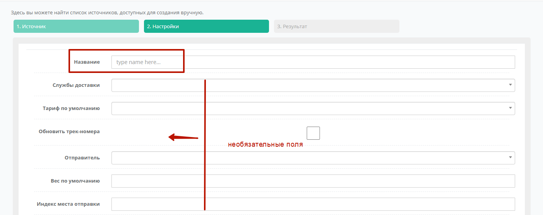This screenshot has width=543, height=215.
Task: Click the intro text about список источников
Action: (107, 13)
